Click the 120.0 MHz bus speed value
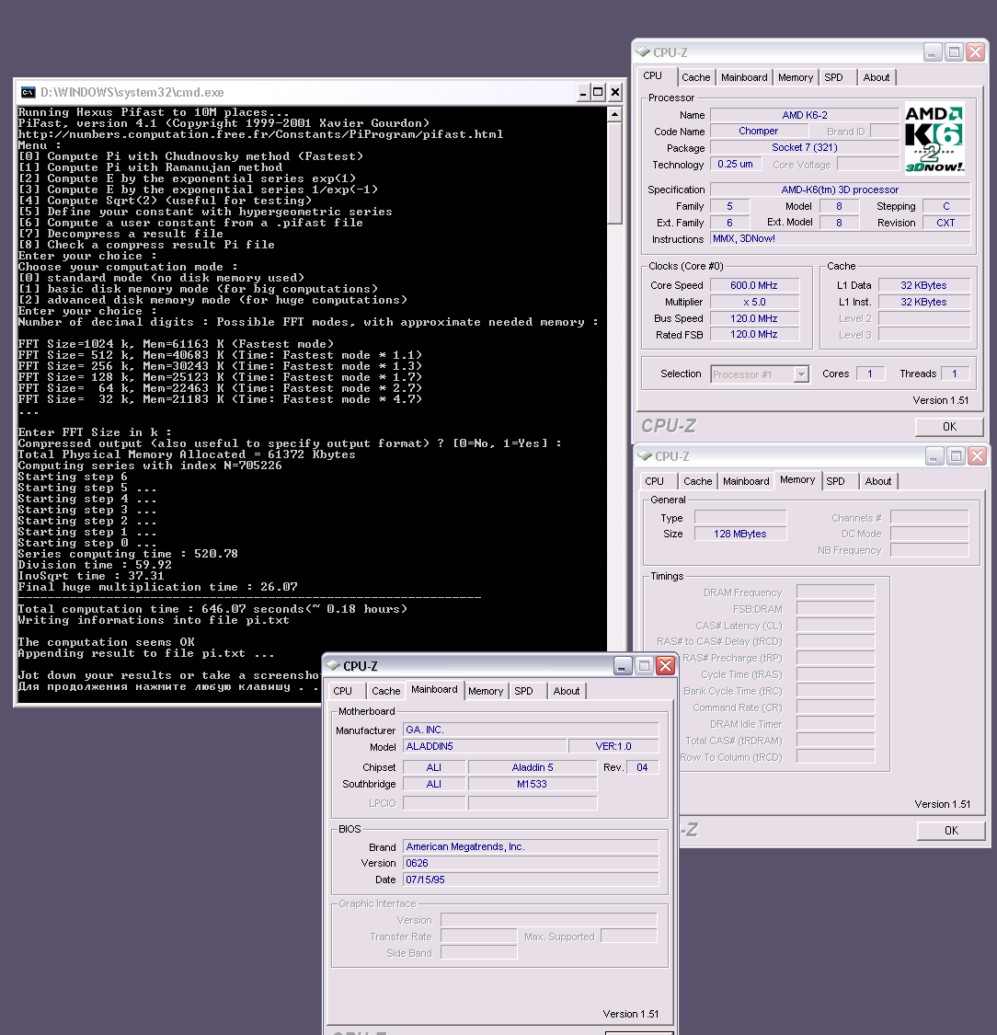The image size is (997, 1035). (x=754, y=319)
